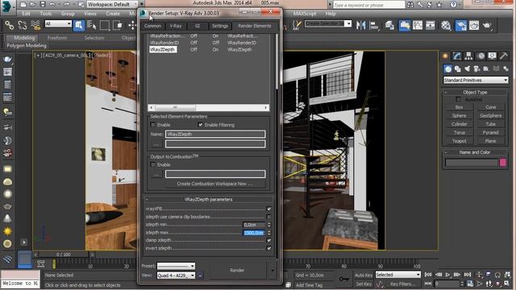Switch to the Common tab
Screen dimensions: 516x290
click(x=152, y=26)
